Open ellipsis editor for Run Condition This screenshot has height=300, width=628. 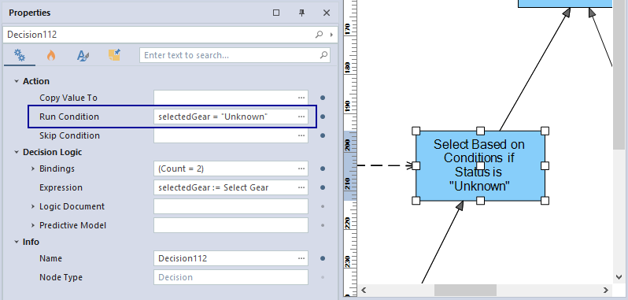click(x=301, y=117)
